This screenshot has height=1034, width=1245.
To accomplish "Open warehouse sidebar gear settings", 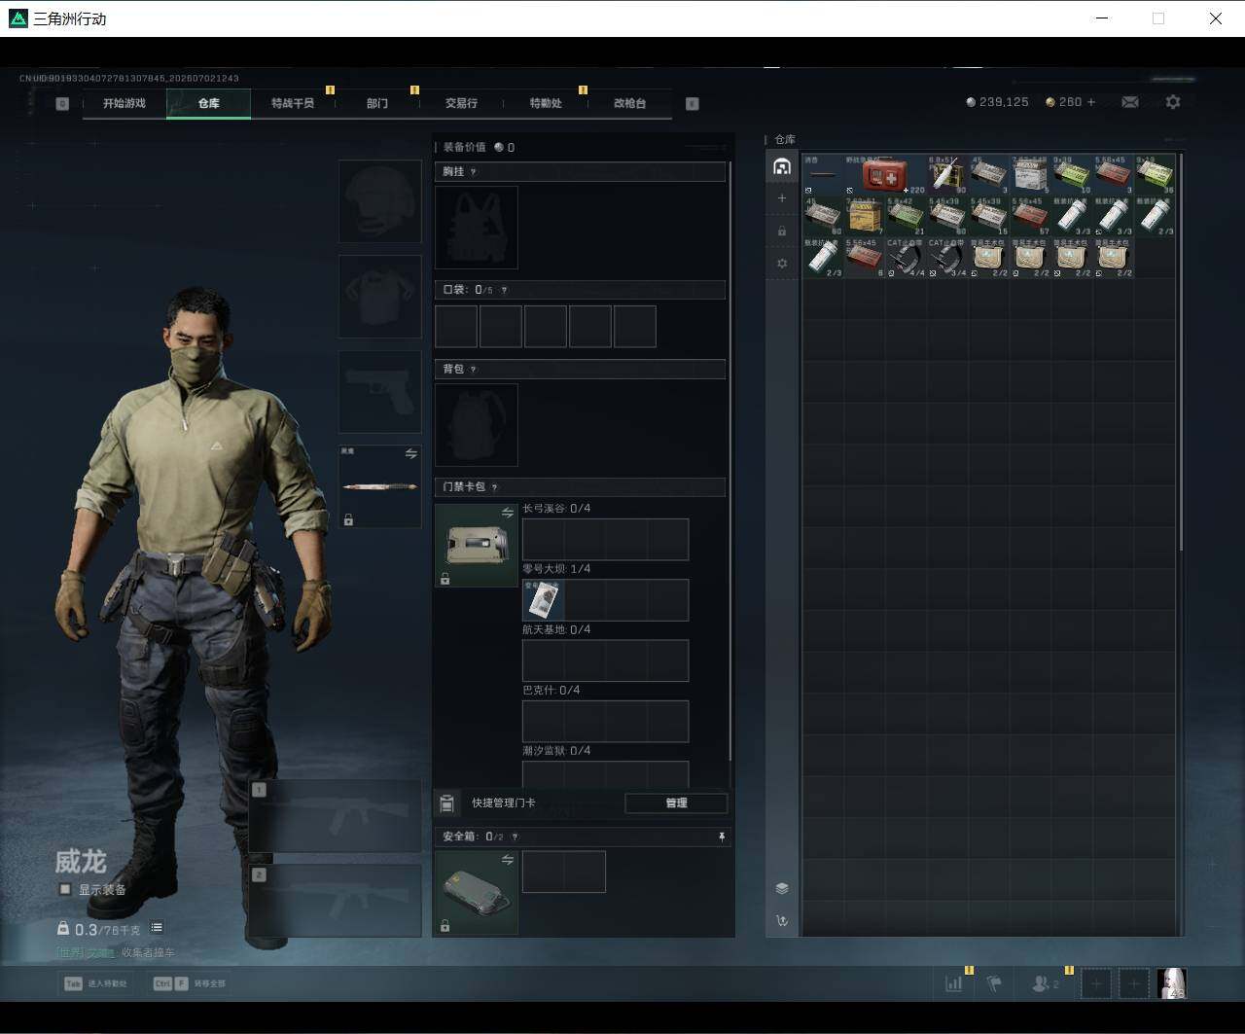I will (782, 264).
